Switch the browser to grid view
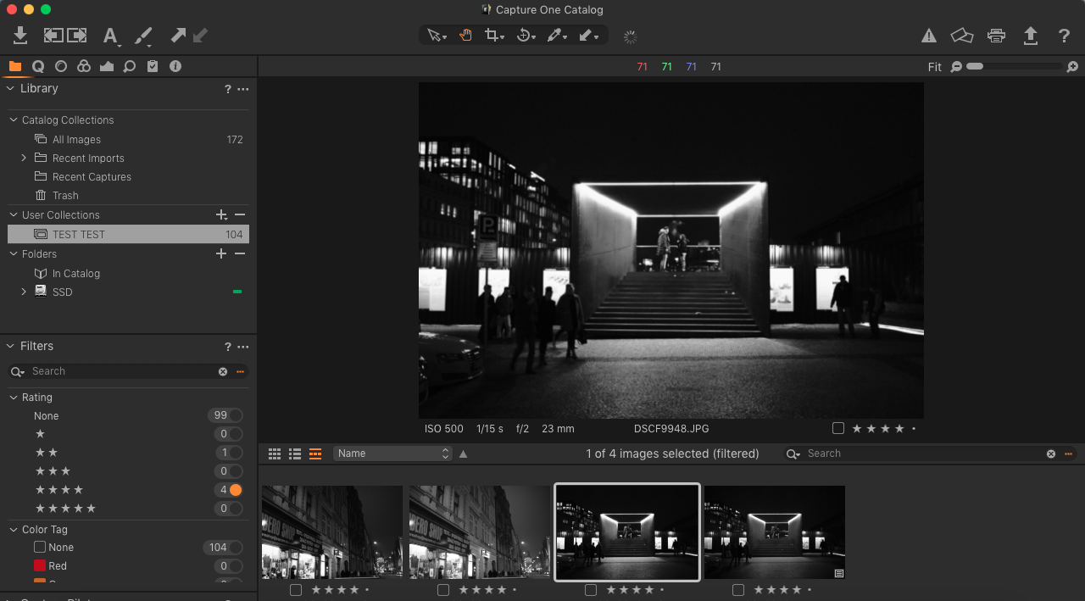This screenshot has width=1085, height=601. tap(274, 454)
